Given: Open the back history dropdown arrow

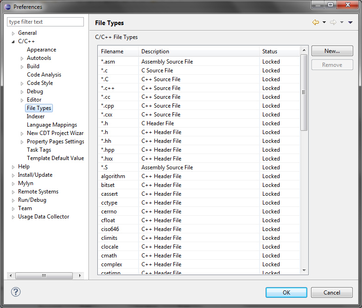Looking at the screenshot, I should click(324, 22).
